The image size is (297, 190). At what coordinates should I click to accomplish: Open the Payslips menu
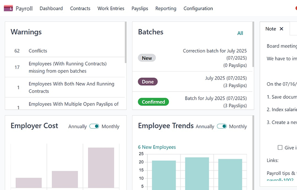tap(139, 9)
